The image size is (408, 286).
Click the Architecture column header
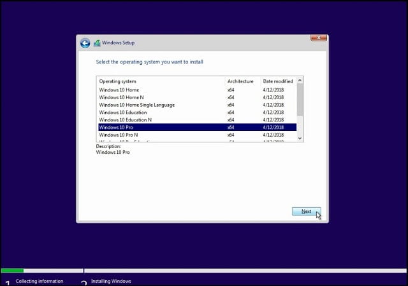tap(240, 81)
